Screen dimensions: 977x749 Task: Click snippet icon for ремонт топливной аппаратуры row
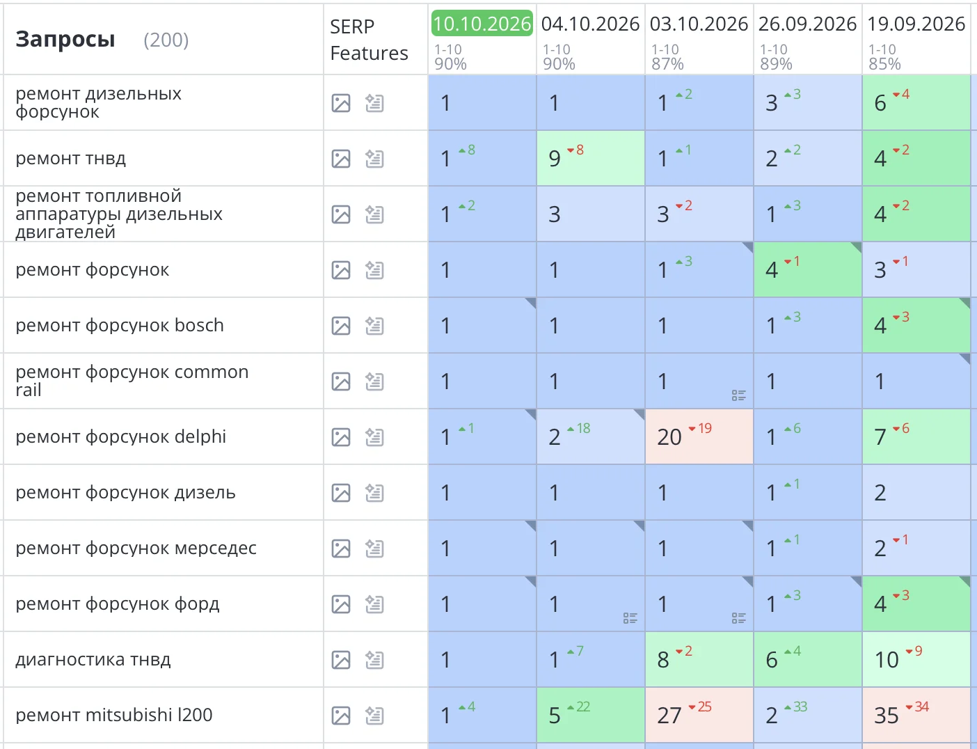(374, 214)
